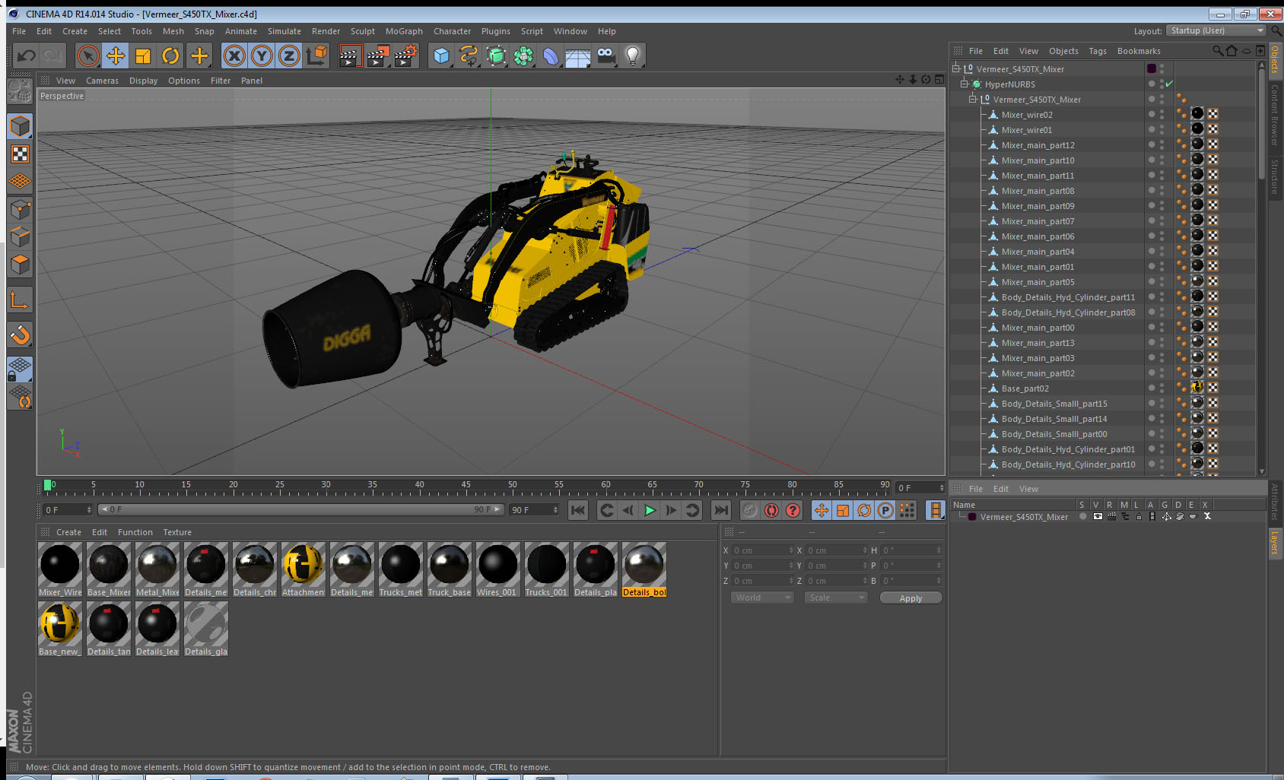Viewport: 1284px width, 780px height.
Task: Select Mixer_main_part12 in object tree
Action: pos(1038,144)
